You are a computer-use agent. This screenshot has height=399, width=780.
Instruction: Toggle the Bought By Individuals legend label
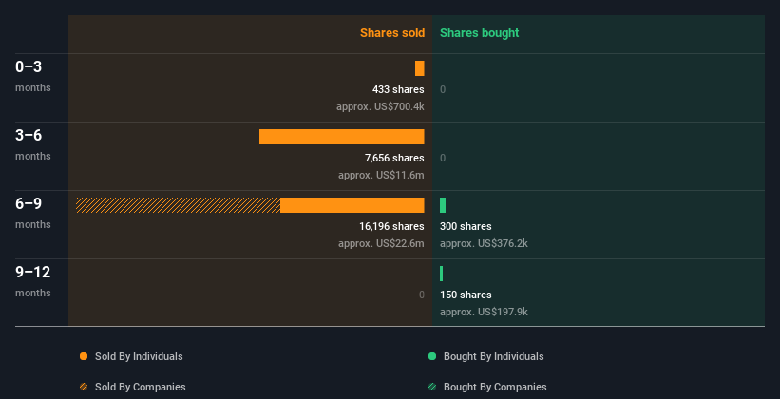(493, 356)
